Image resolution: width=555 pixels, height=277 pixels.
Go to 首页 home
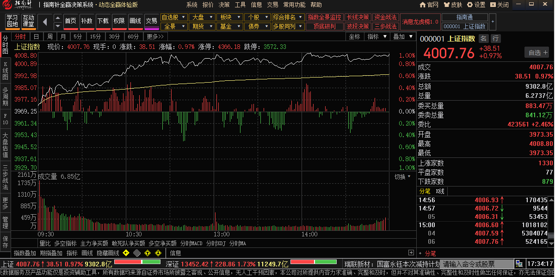[70, 21]
